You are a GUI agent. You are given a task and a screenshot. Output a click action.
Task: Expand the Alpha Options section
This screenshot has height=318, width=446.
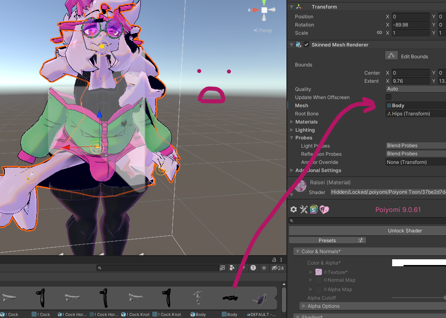[304, 306]
